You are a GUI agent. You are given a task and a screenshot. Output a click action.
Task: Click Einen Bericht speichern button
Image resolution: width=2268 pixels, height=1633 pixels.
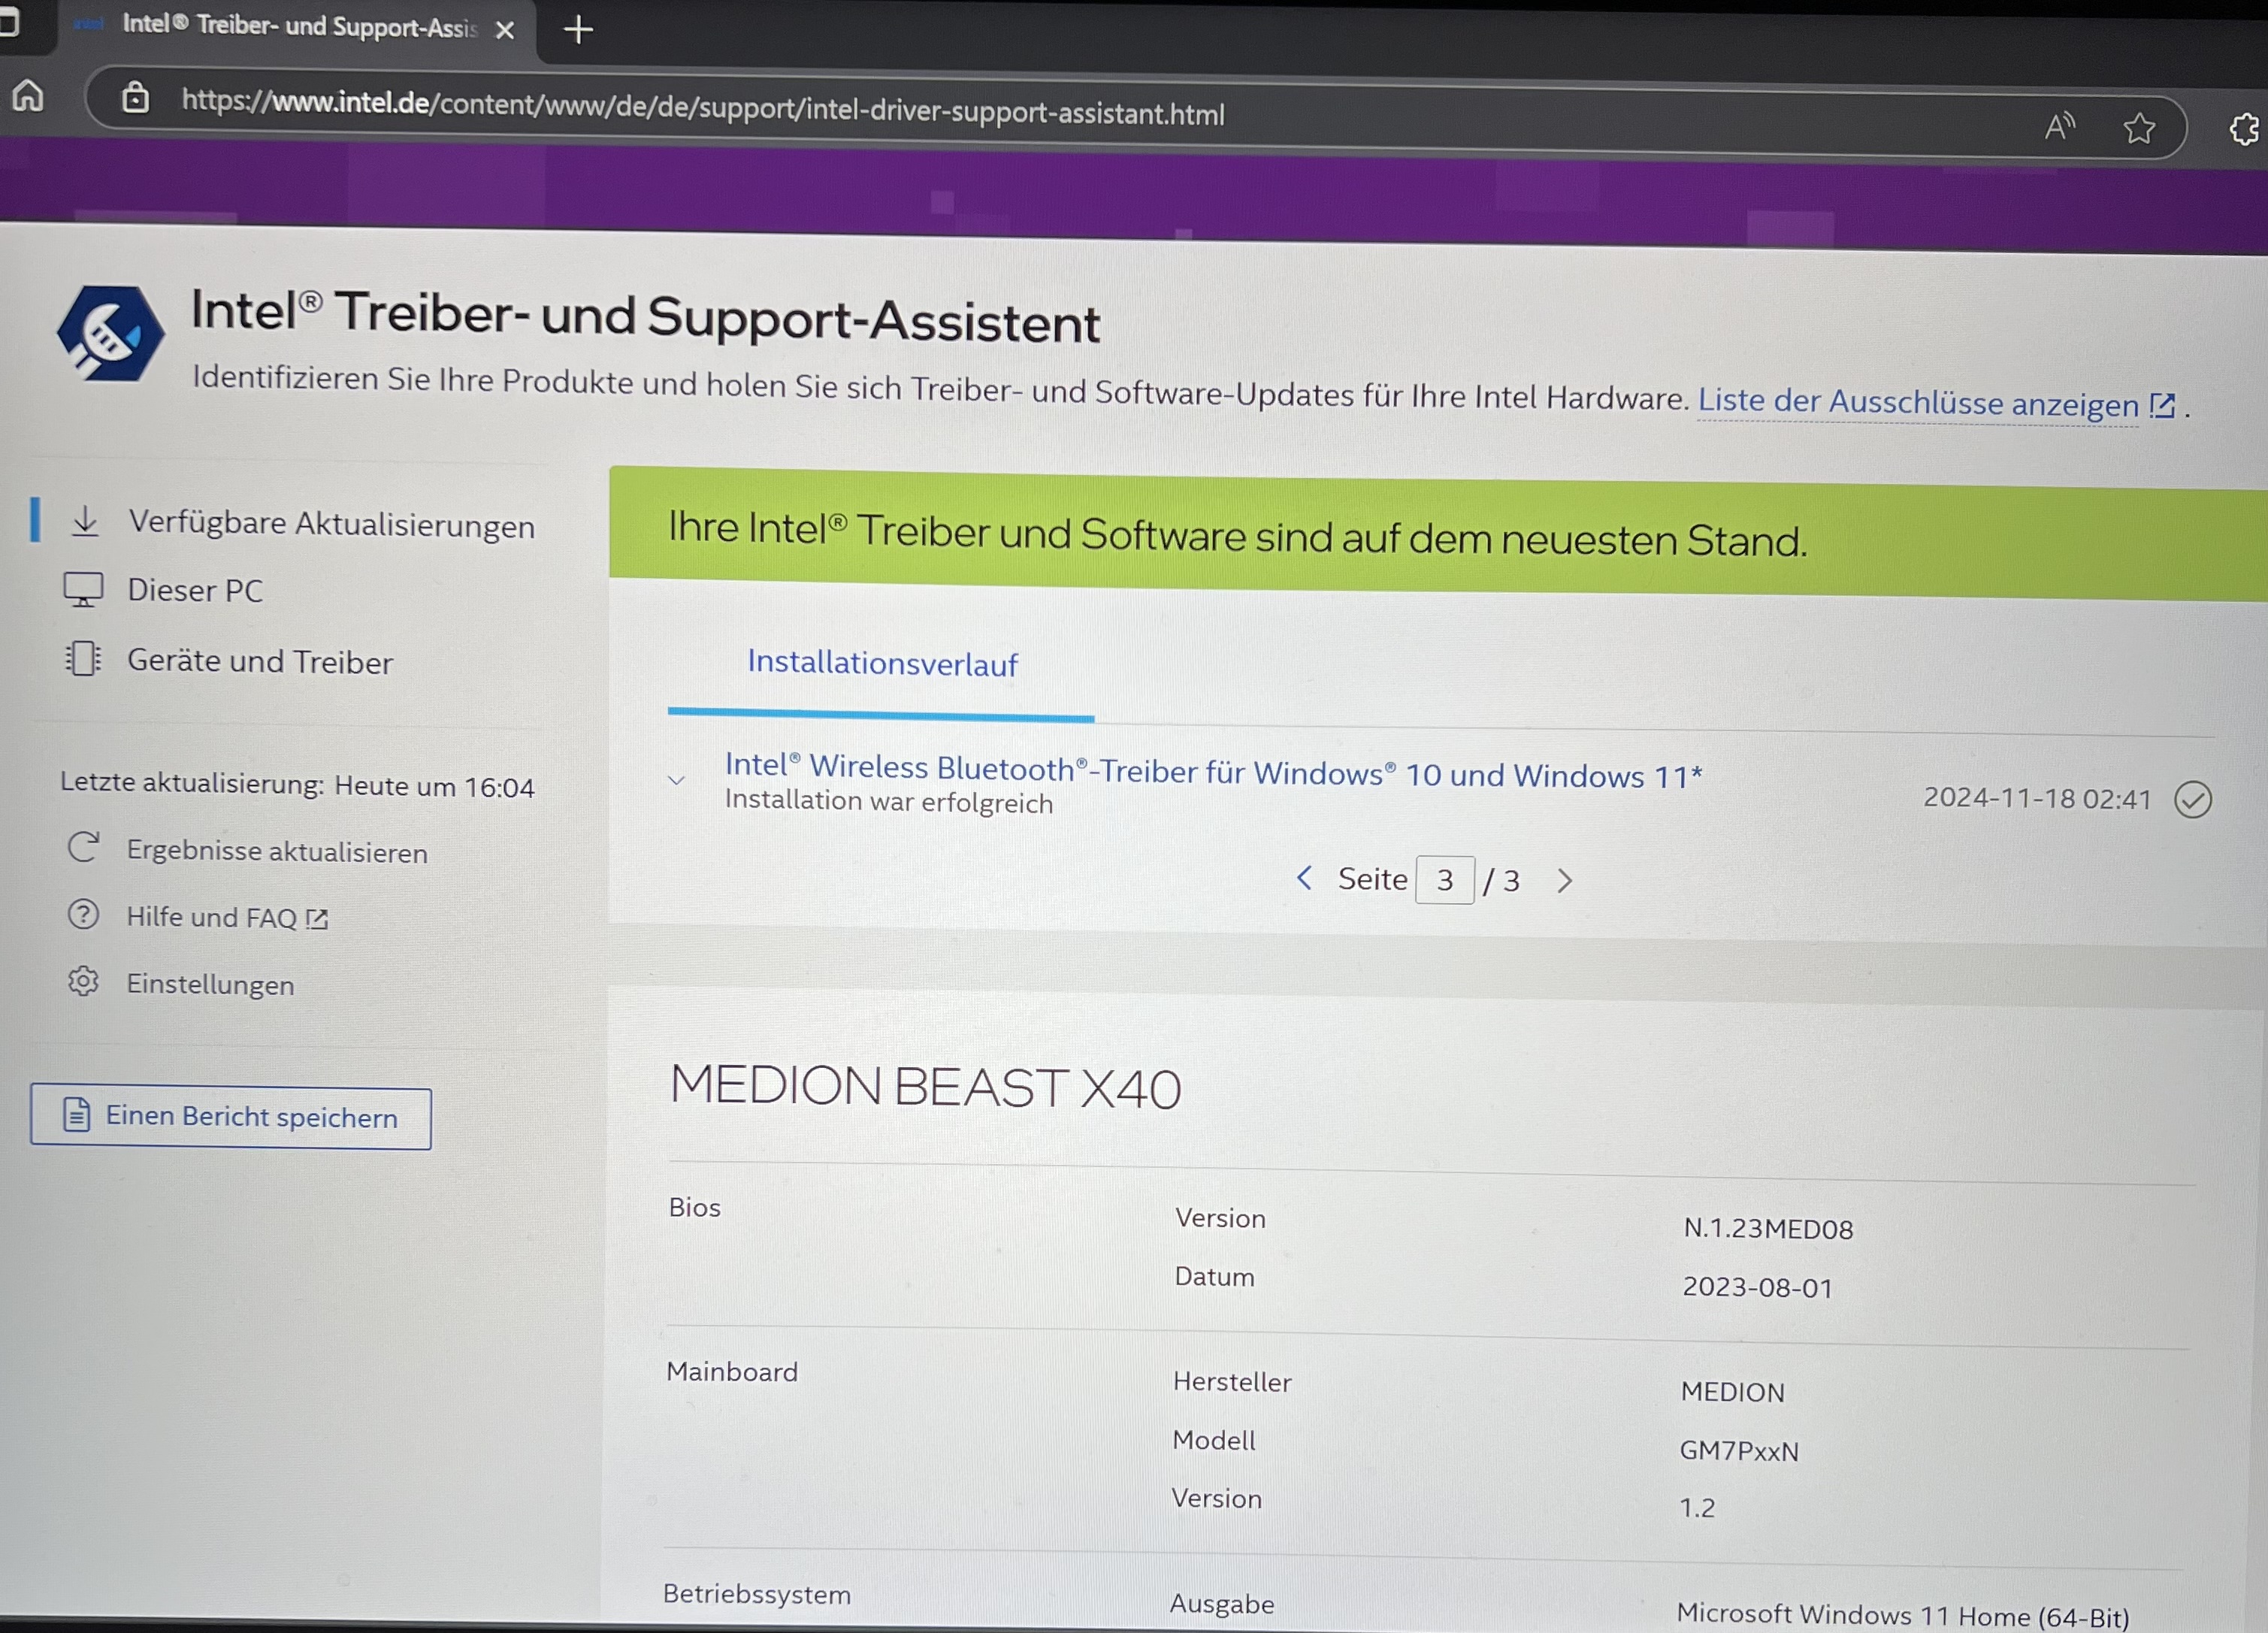pos(231,1117)
